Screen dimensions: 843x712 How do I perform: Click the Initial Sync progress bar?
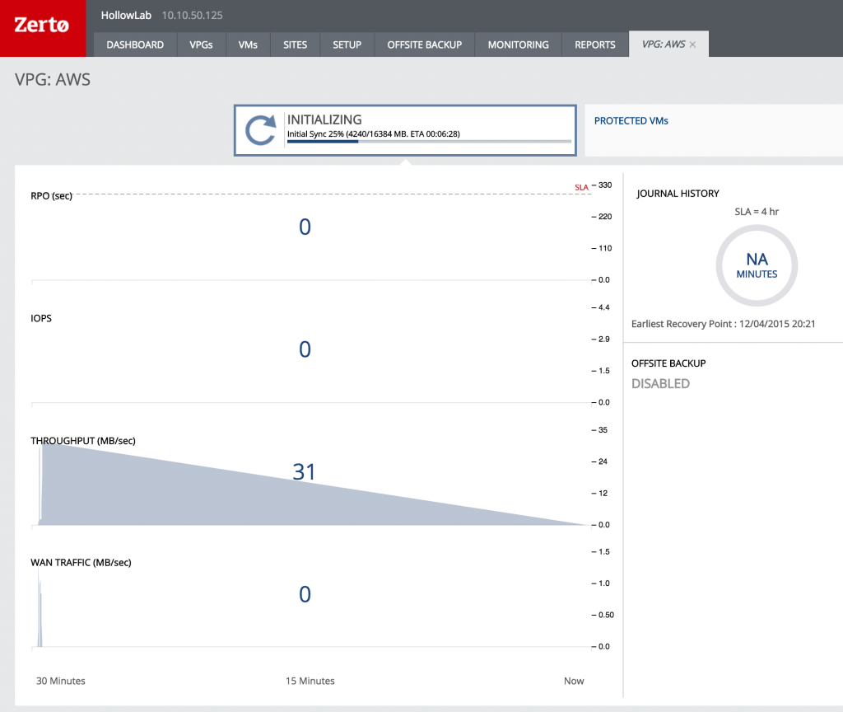tap(429, 142)
